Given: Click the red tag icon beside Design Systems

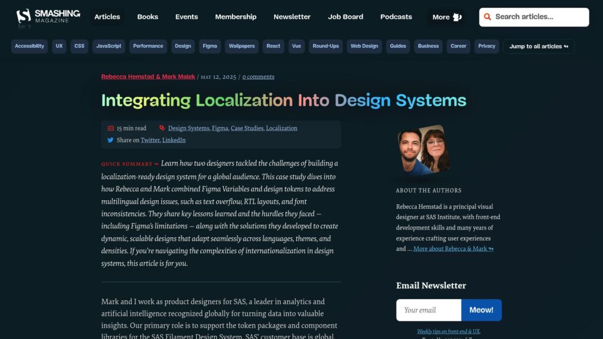Looking at the screenshot, I should pos(162,128).
